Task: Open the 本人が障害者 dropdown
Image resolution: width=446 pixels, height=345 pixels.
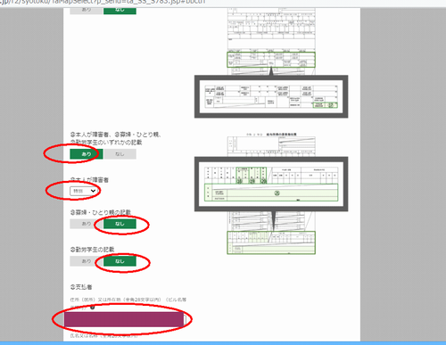Action: pyautogui.click(x=84, y=191)
